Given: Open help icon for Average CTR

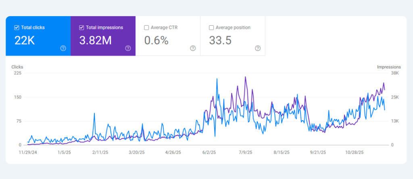Looking at the screenshot, I should point(193,48).
